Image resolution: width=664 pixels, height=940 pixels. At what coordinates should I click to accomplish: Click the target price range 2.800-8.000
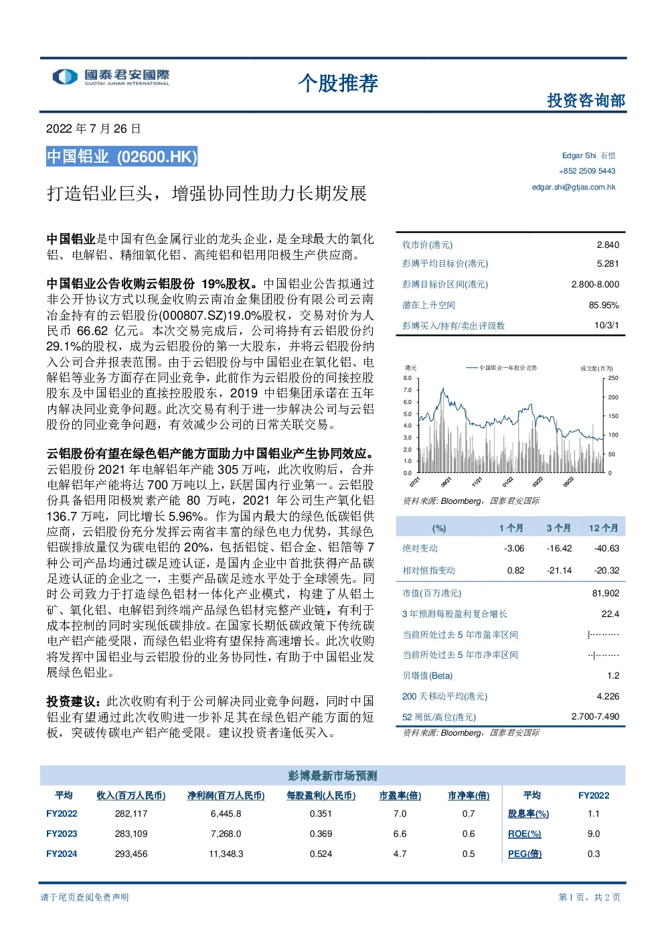tap(595, 285)
